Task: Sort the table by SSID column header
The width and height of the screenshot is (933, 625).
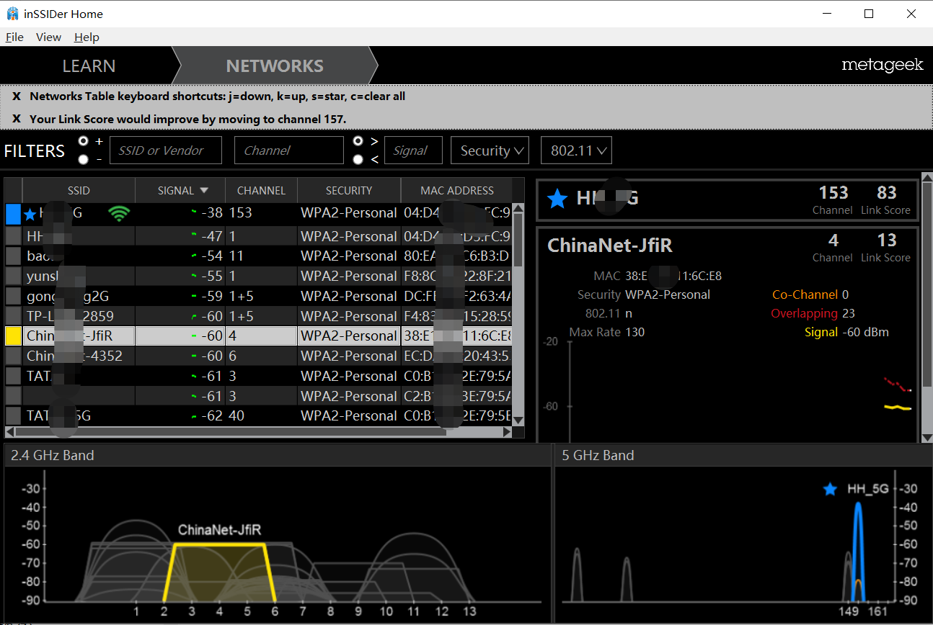Action: (x=79, y=191)
